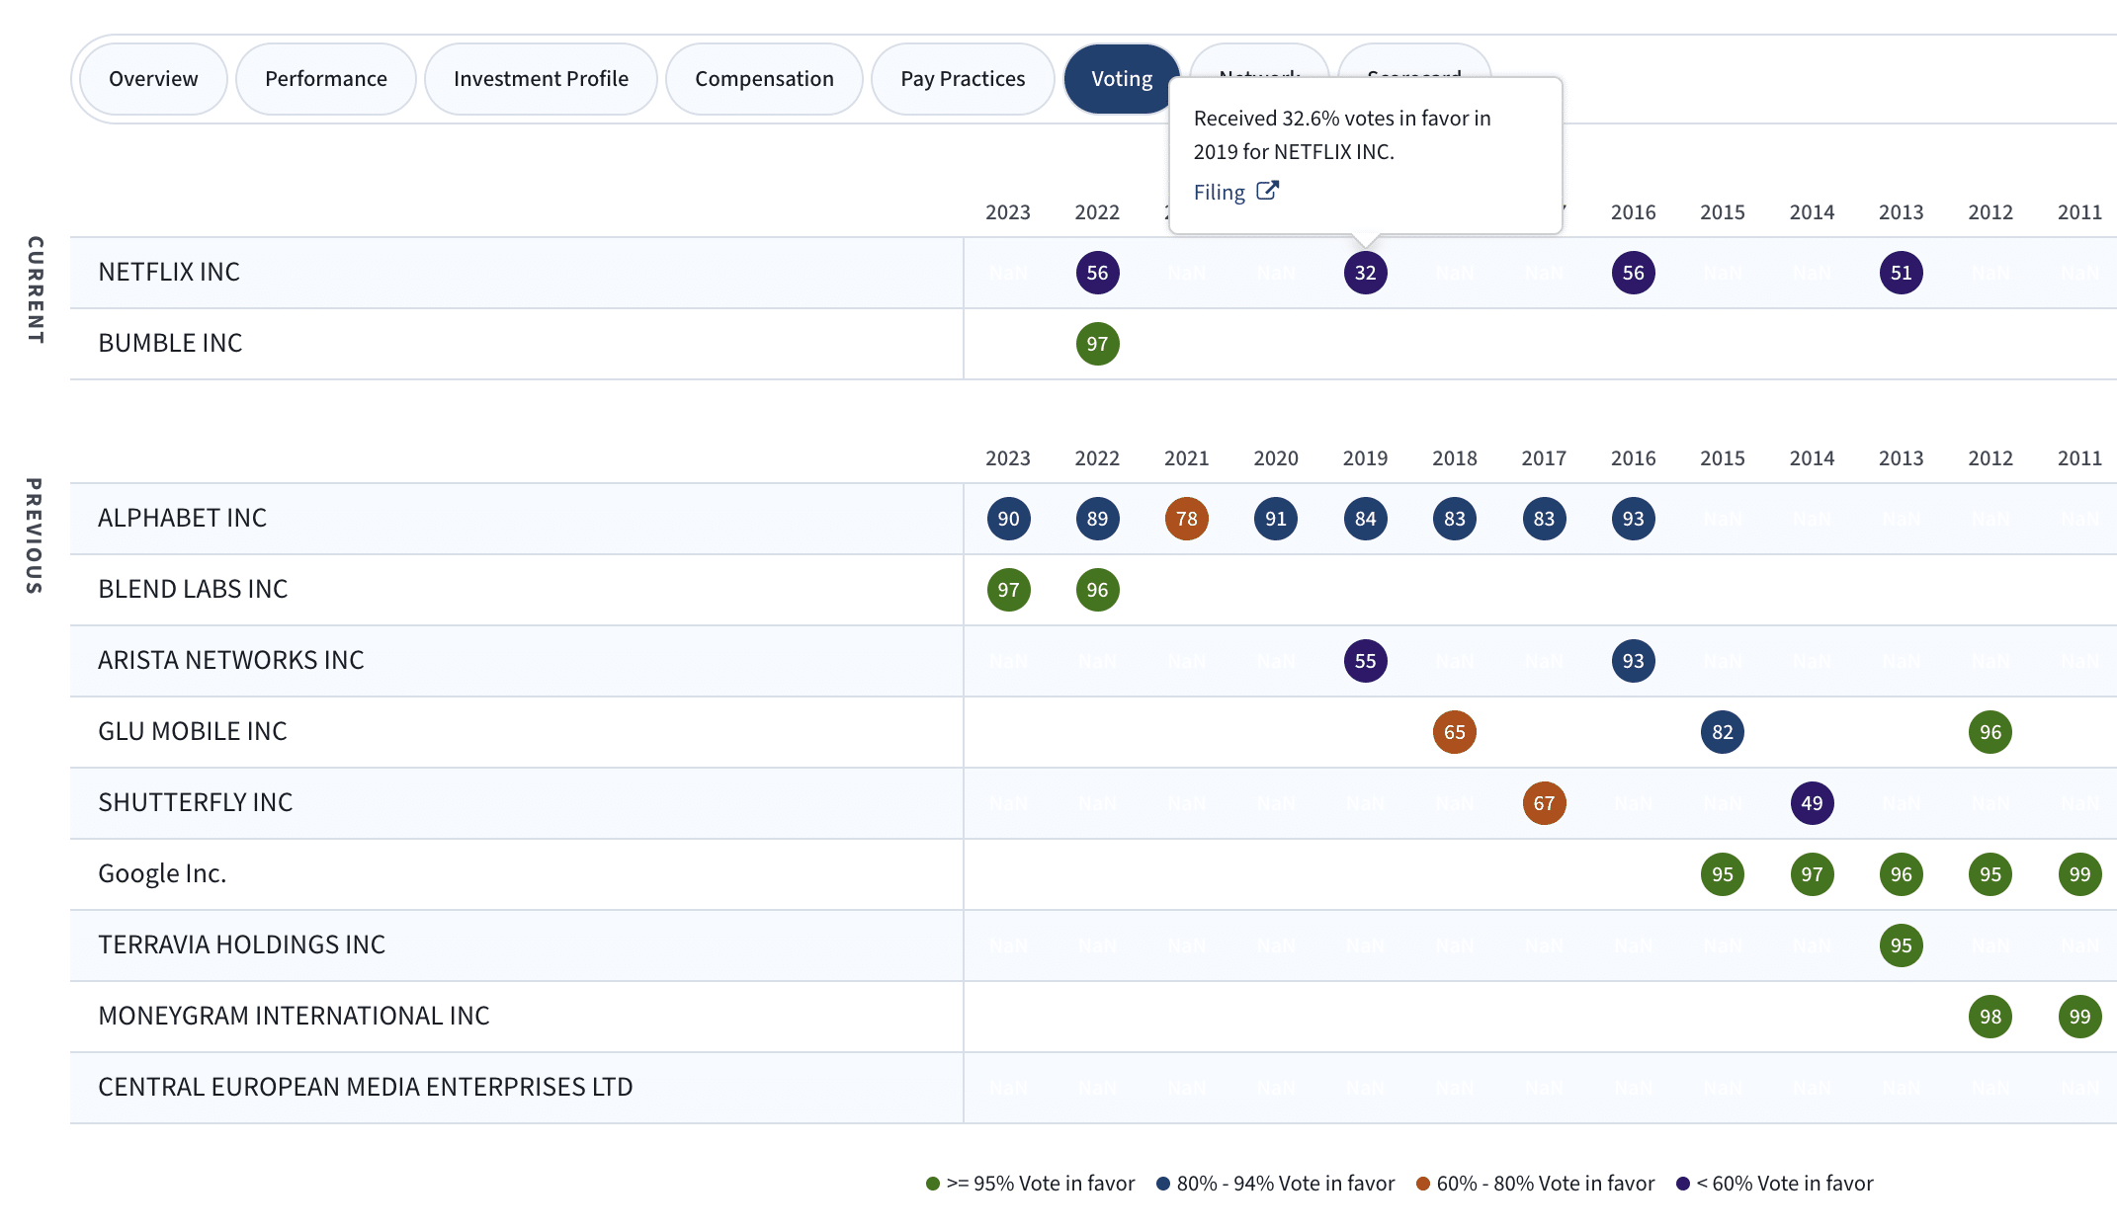Click the active Voting tab
Viewport: 2117px width, 1231px height.
click(x=1122, y=79)
